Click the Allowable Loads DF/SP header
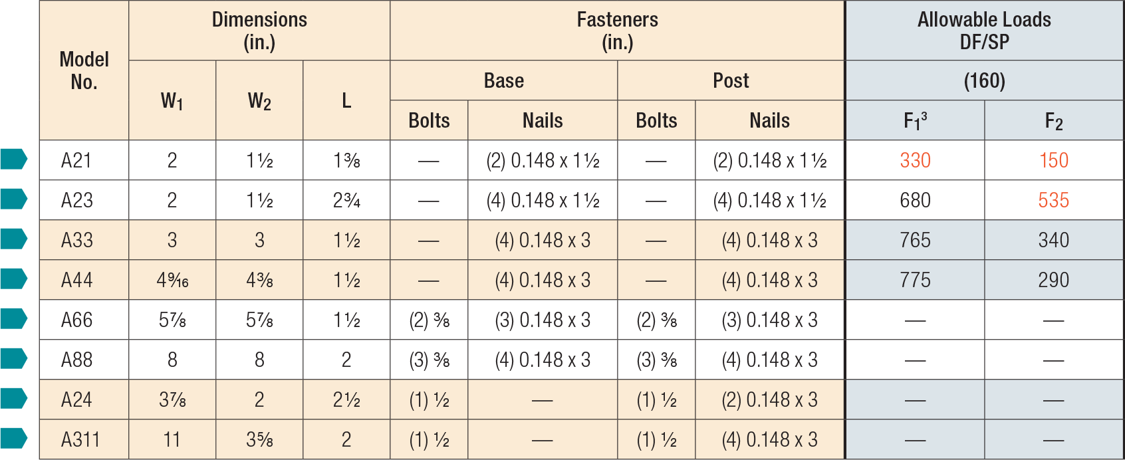The width and height of the screenshot is (1125, 460). pos(984,31)
